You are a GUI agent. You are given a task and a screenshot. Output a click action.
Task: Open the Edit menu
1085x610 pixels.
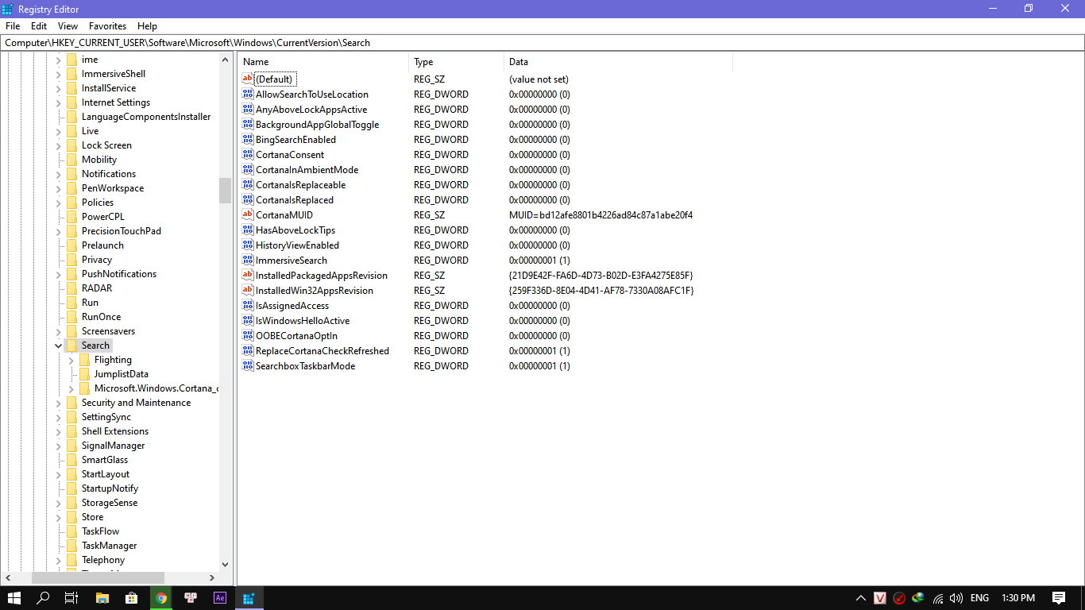tap(39, 26)
